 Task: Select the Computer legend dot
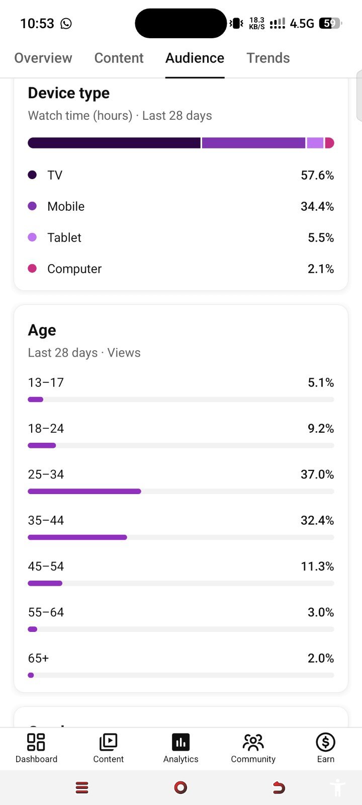(32, 268)
